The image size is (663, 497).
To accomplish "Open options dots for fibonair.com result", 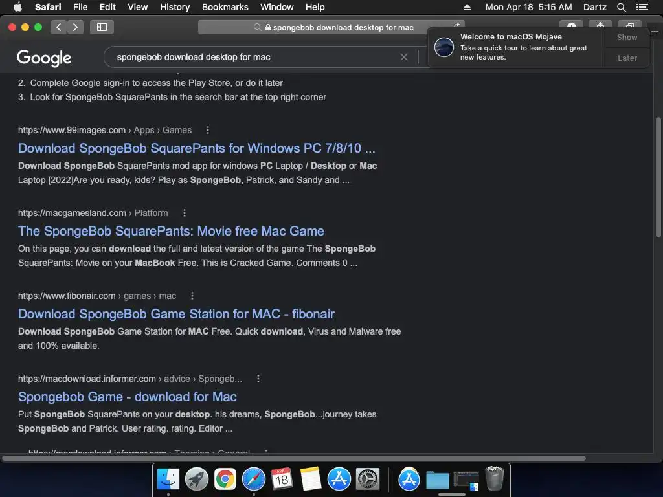I will (x=192, y=296).
